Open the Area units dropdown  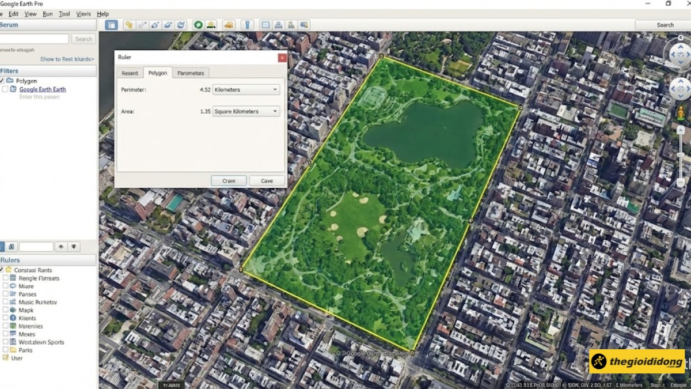275,111
